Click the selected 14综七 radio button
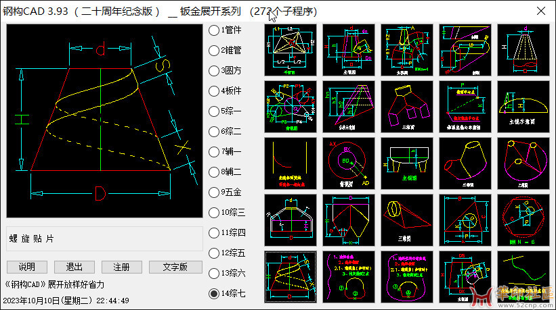556x310 pixels. (x=214, y=294)
